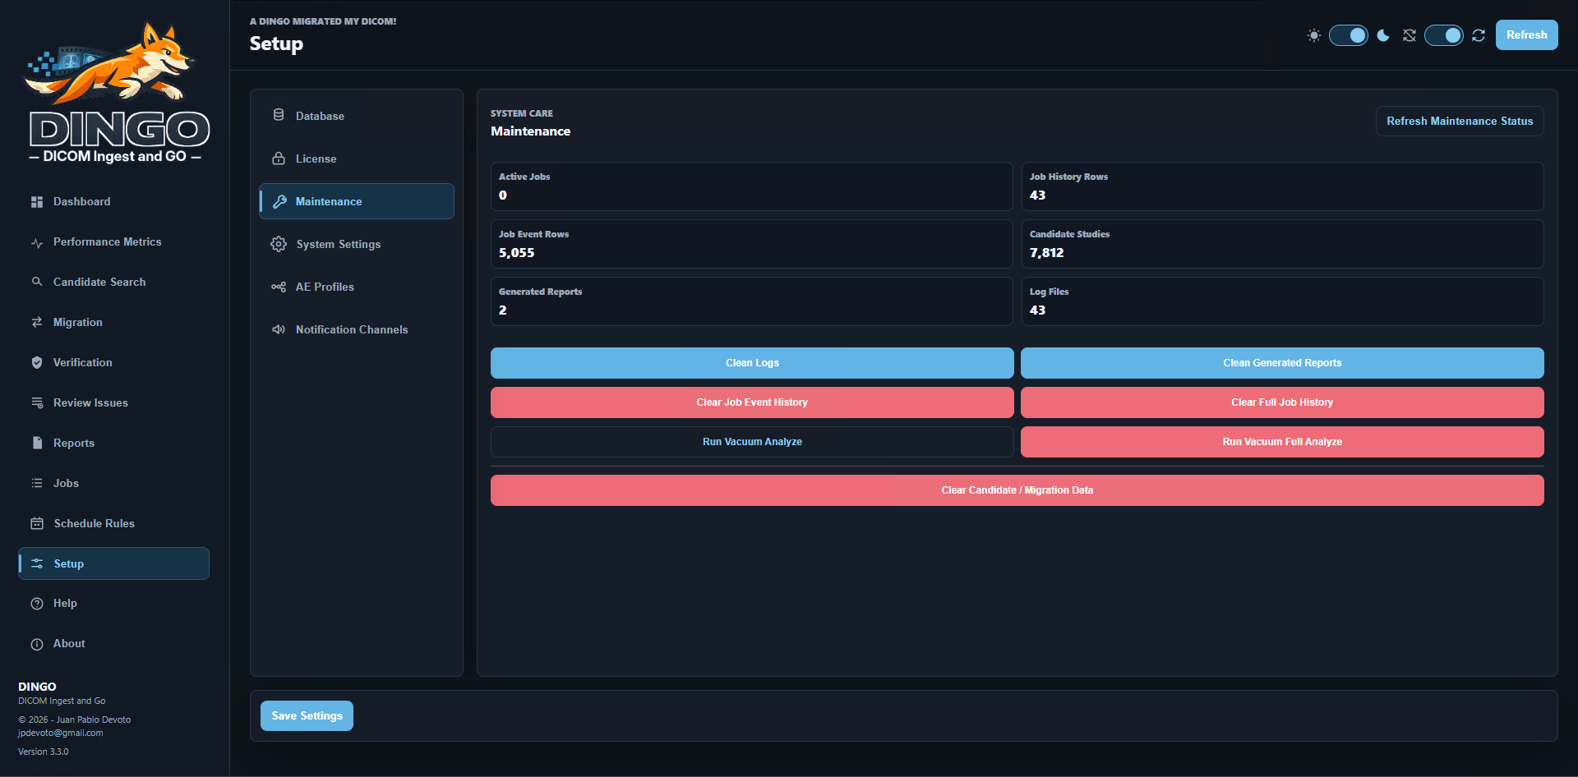Click the jpdevoto@gmail.com text
The width and height of the screenshot is (1578, 777).
click(x=61, y=733)
